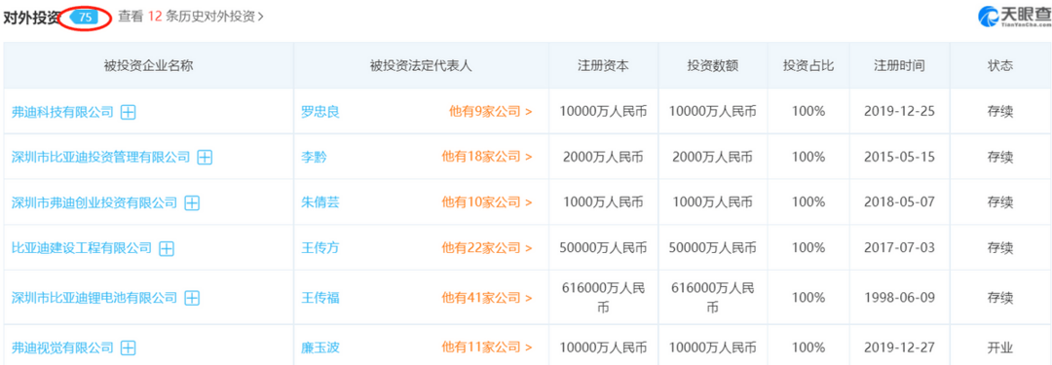Open legal representative 王传方's profile
This screenshot has height=365, width=1052.
tap(320, 248)
